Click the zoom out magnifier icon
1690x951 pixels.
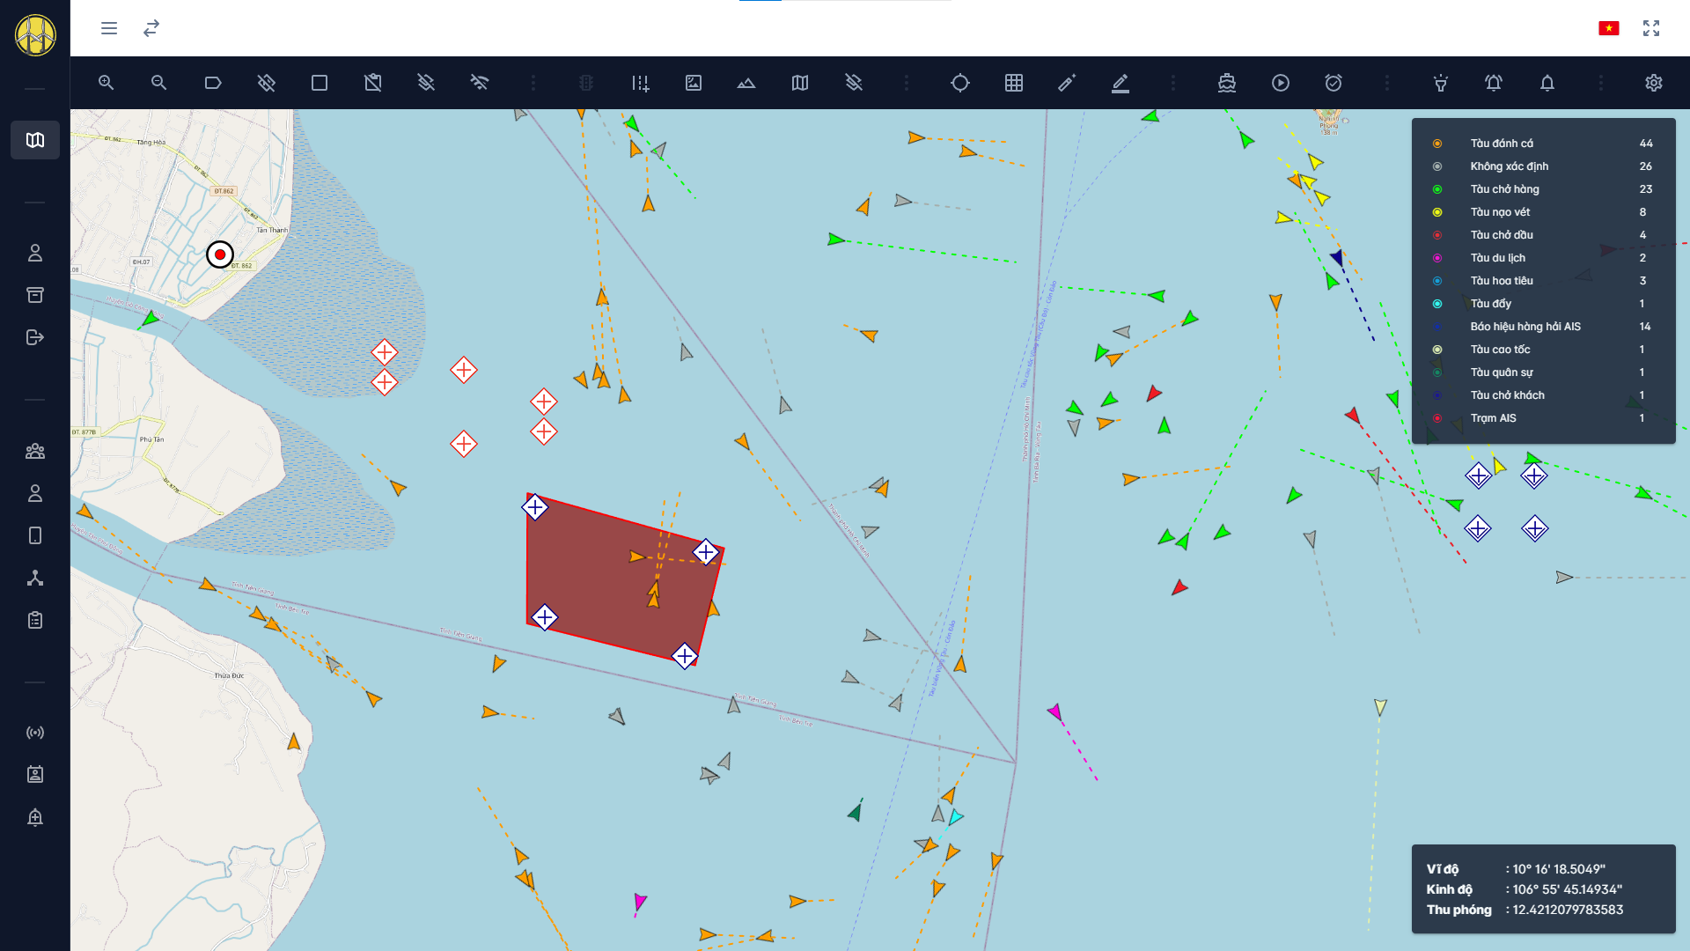tap(159, 83)
